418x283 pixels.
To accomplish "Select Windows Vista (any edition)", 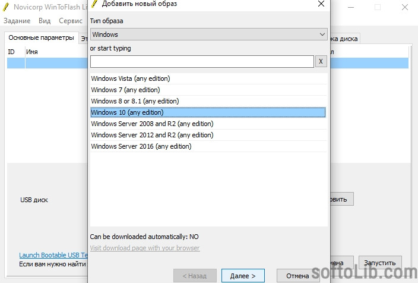I will click(208, 78).
